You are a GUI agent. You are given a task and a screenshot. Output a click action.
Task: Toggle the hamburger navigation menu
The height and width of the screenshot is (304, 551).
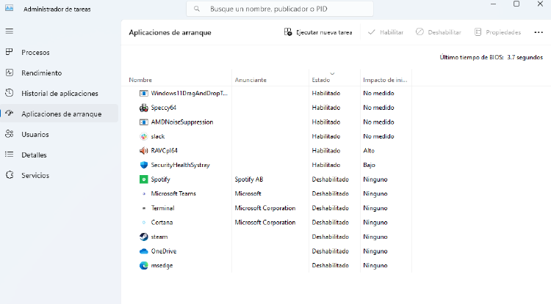point(10,31)
